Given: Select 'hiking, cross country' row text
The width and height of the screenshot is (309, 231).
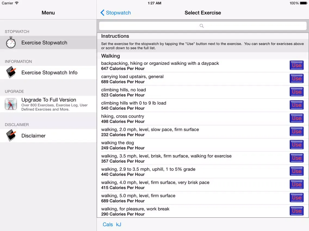Looking at the screenshot, I should click(123, 116).
